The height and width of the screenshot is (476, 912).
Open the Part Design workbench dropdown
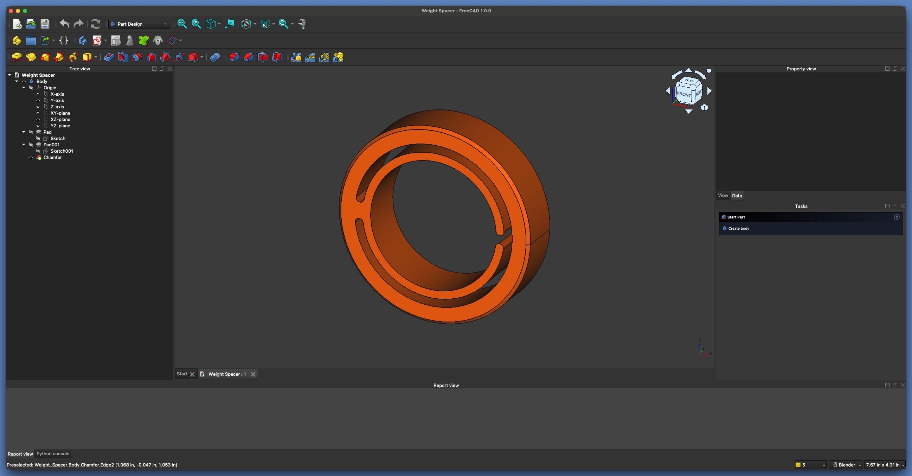(139, 24)
